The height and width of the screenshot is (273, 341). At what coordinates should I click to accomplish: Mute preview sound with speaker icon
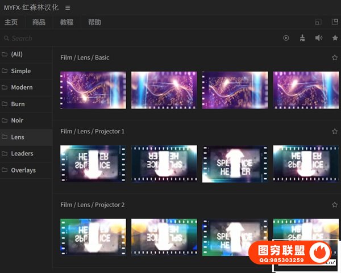(319, 38)
